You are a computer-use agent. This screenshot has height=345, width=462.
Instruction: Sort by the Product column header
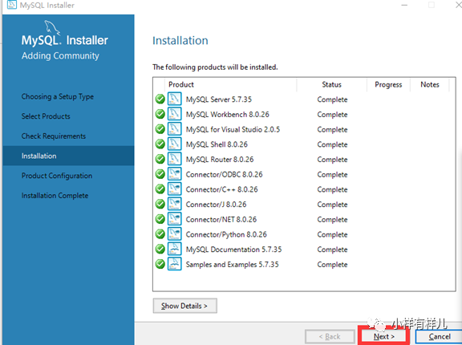click(x=231, y=84)
